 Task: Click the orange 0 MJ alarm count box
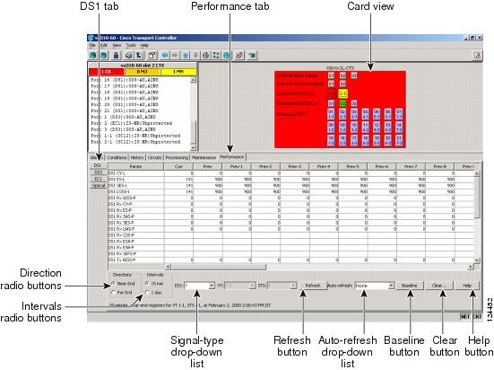pyautogui.click(x=143, y=72)
